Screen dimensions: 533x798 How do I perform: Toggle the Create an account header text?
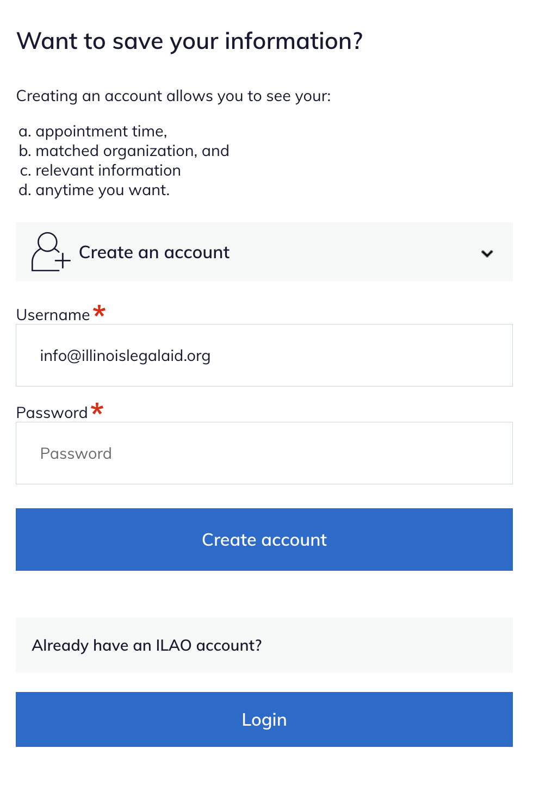click(x=154, y=252)
